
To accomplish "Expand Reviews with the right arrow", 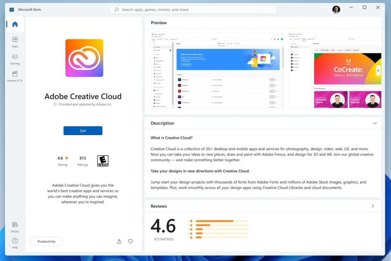I will click(373, 206).
